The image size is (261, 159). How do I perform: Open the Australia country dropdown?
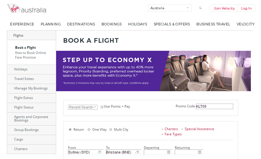170,8
